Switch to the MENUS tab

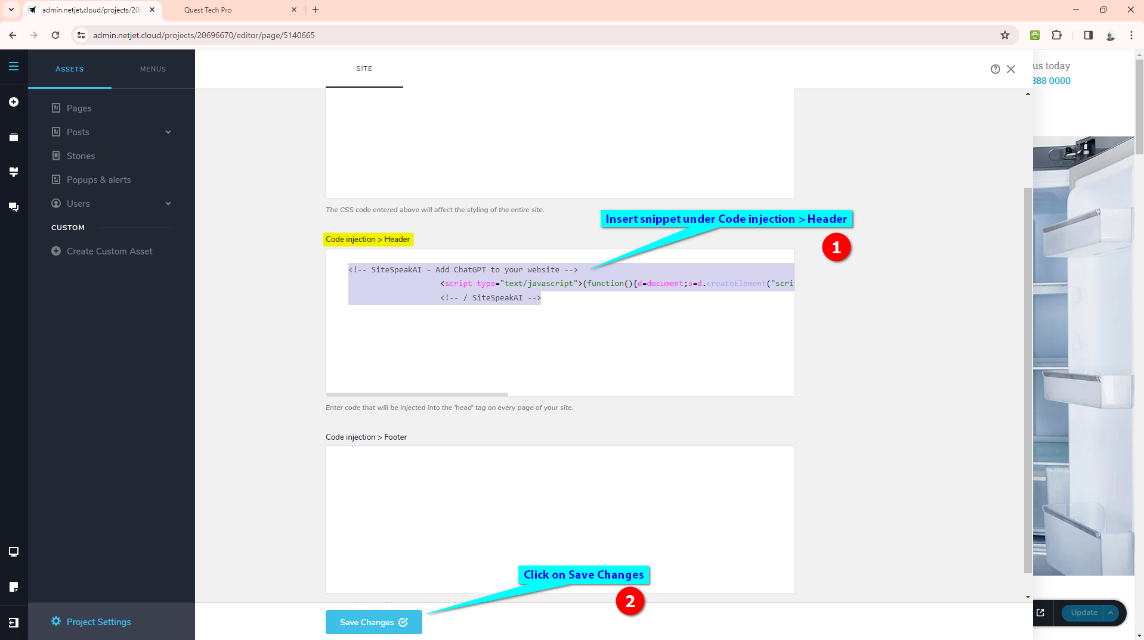(x=153, y=69)
